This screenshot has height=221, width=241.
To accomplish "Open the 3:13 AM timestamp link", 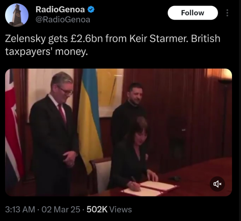I will (20, 210).
